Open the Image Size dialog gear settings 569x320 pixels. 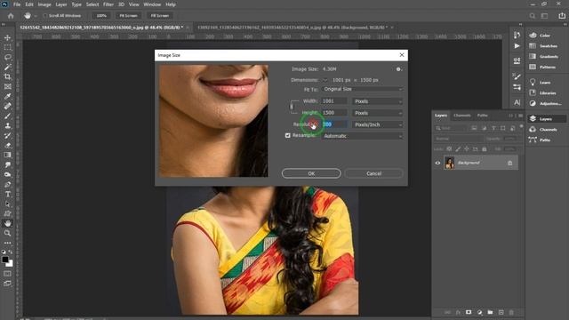tap(399, 69)
